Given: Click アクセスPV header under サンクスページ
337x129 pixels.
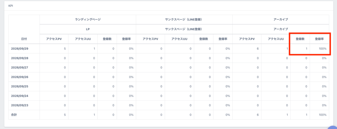Looking at the screenshot, I should (x=150, y=39).
